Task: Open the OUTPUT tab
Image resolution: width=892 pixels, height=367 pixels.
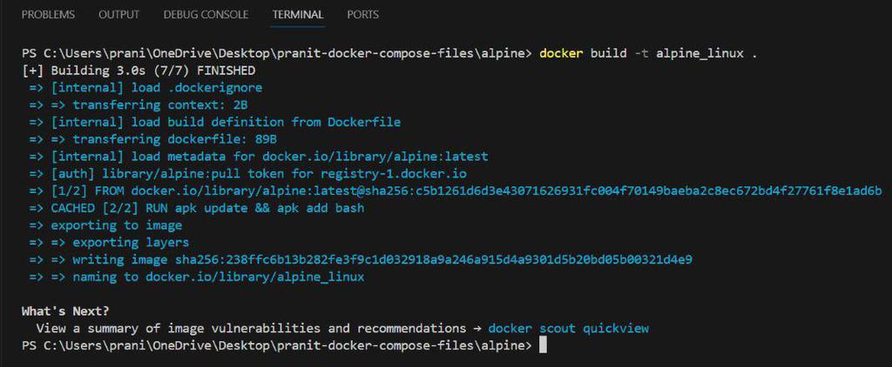Action: (118, 15)
